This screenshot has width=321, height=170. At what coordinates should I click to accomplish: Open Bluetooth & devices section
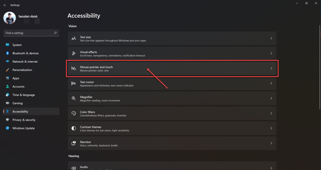[31, 53]
